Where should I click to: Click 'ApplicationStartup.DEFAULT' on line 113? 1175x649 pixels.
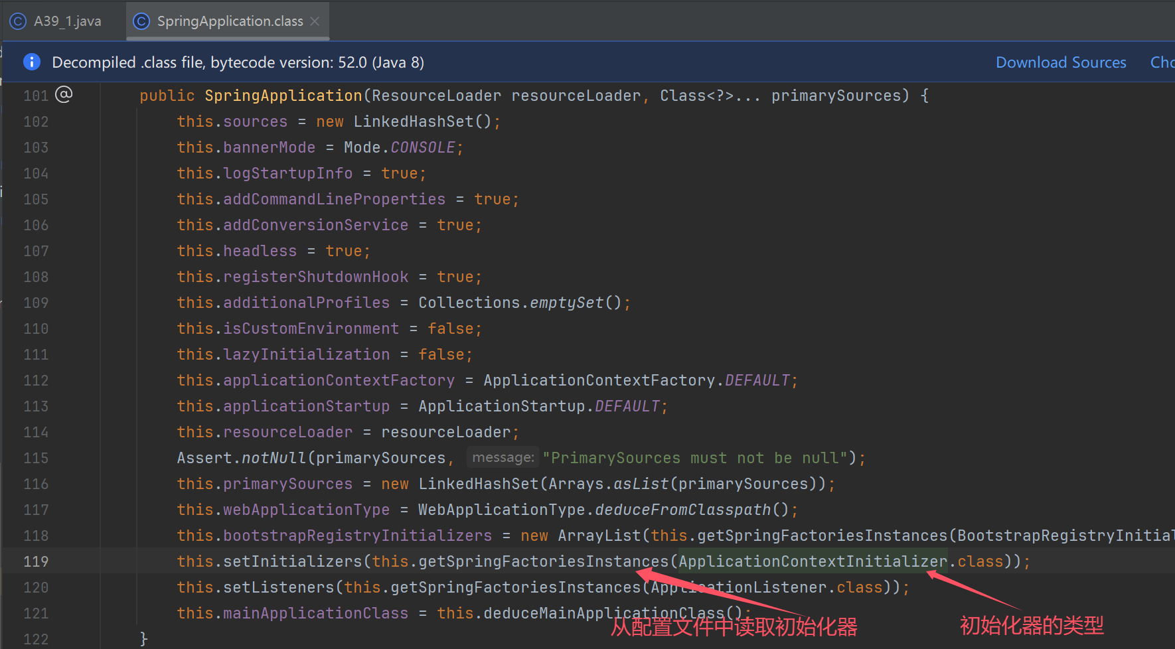coord(538,406)
